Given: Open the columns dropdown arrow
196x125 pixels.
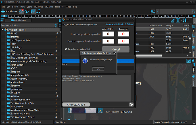Looking at the screenshot, I should pyautogui.click(x=181, y=20).
